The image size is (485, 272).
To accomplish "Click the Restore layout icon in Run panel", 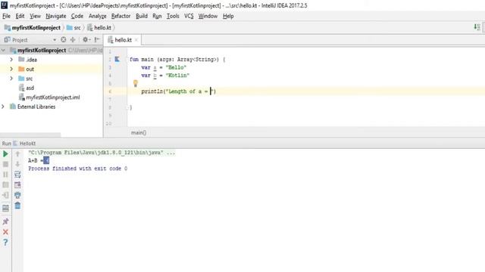I will point(5,209).
